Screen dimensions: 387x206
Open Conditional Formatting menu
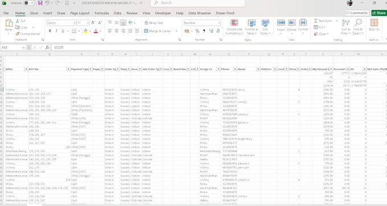[234, 27]
